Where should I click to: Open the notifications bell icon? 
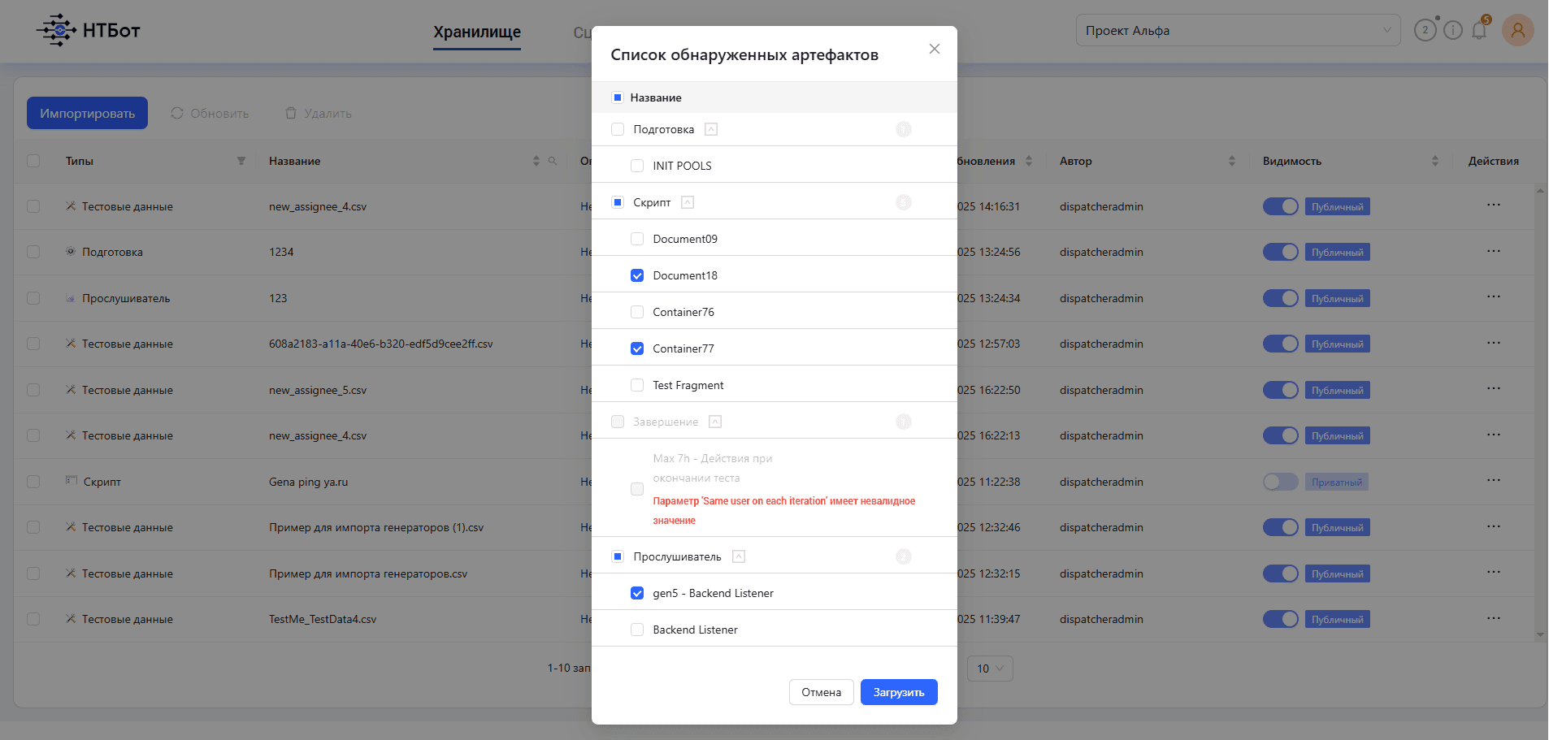(x=1479, y=31)
